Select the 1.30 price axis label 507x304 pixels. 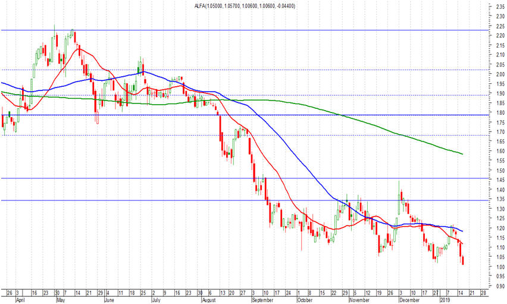click(x=500, y=209)
